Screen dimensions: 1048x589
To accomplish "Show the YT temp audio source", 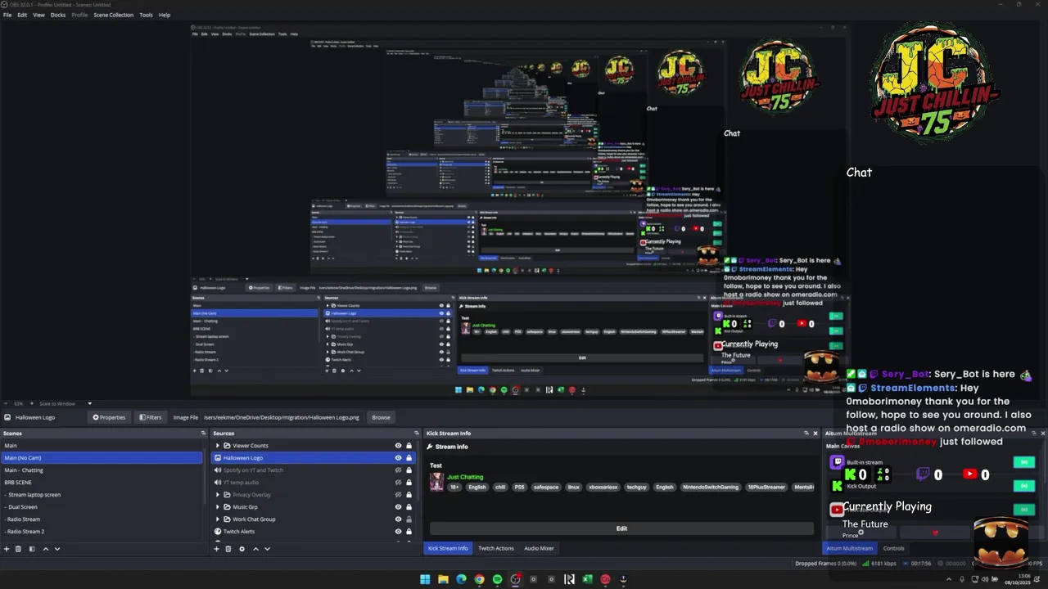I will pyautogui.click(x=398, y=483).
